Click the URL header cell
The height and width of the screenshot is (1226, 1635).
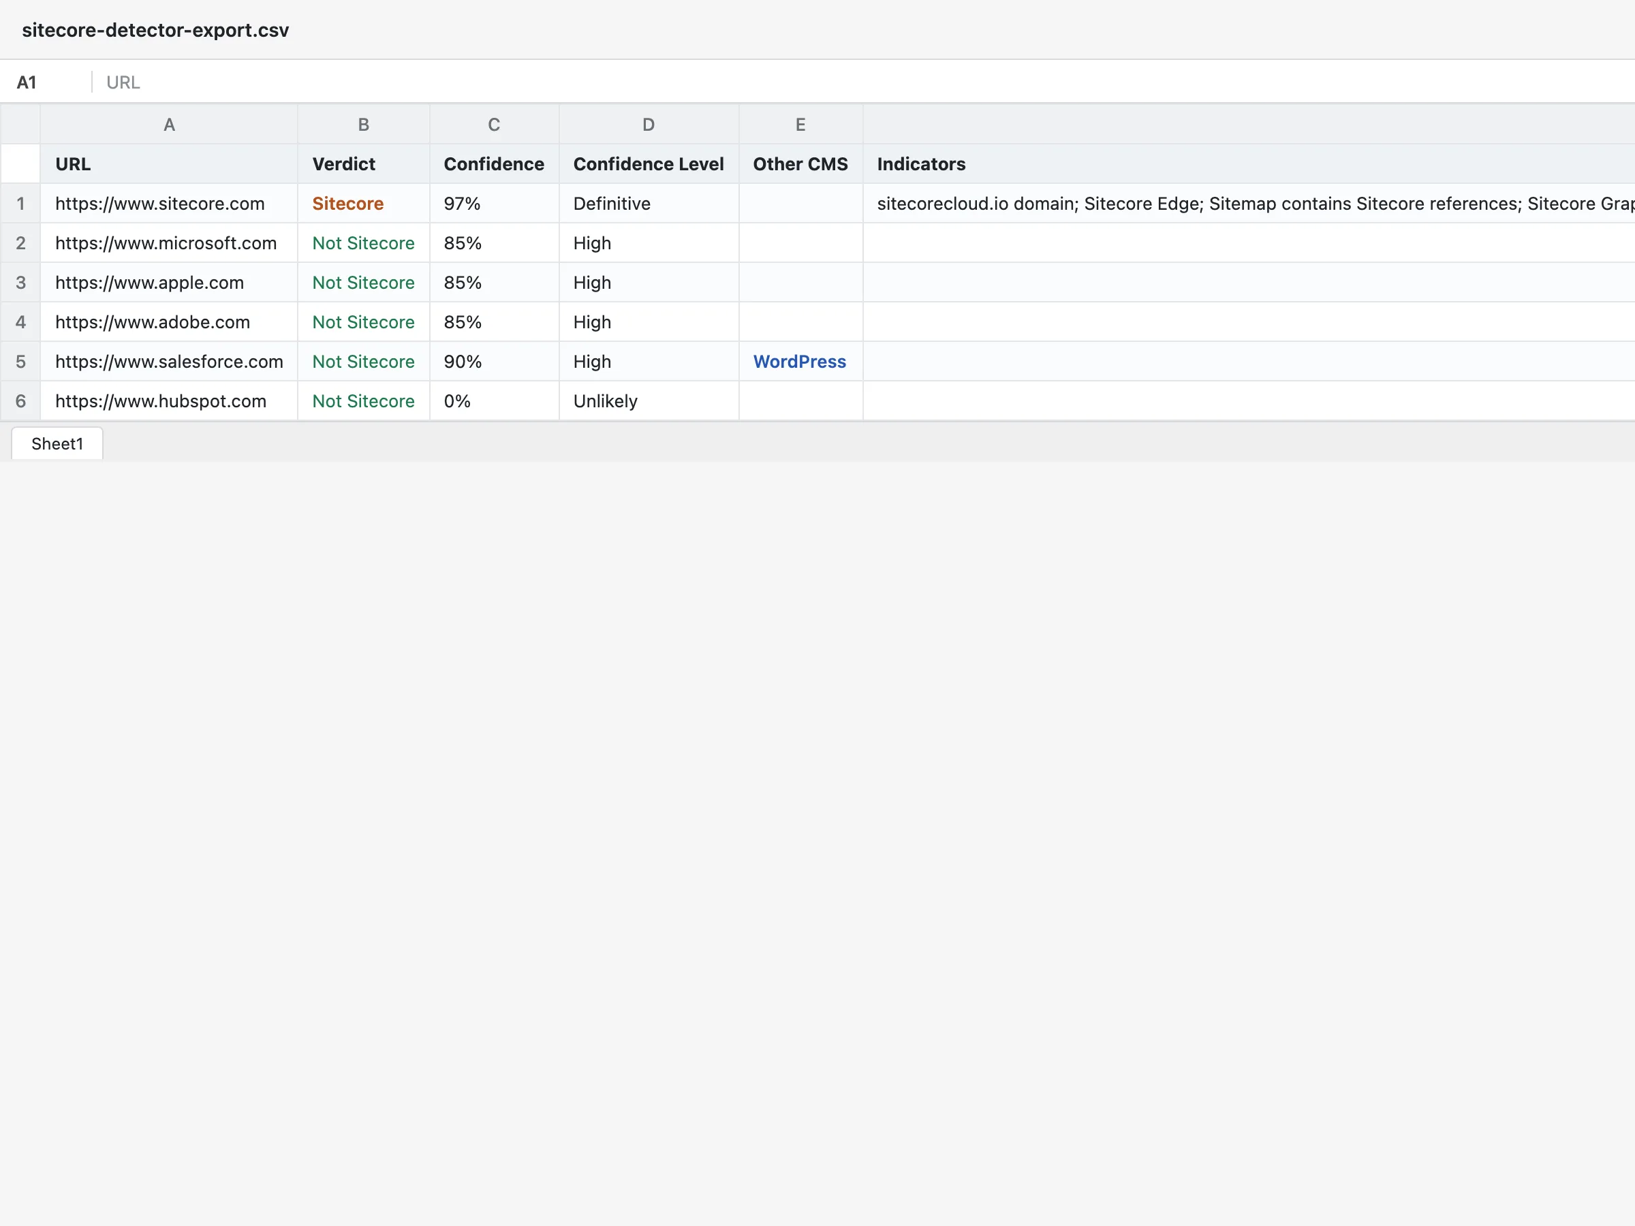[x=169, y=164]
